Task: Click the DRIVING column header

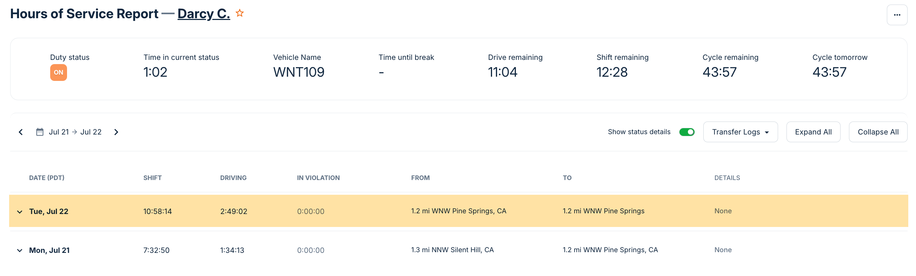Action: (233, 178)
